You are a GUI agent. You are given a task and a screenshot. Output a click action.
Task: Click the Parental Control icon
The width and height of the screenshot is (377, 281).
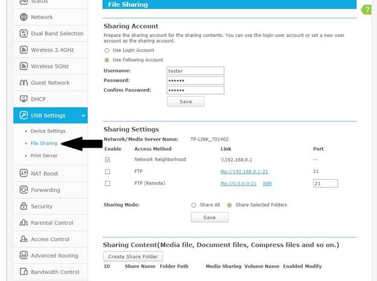24,222
